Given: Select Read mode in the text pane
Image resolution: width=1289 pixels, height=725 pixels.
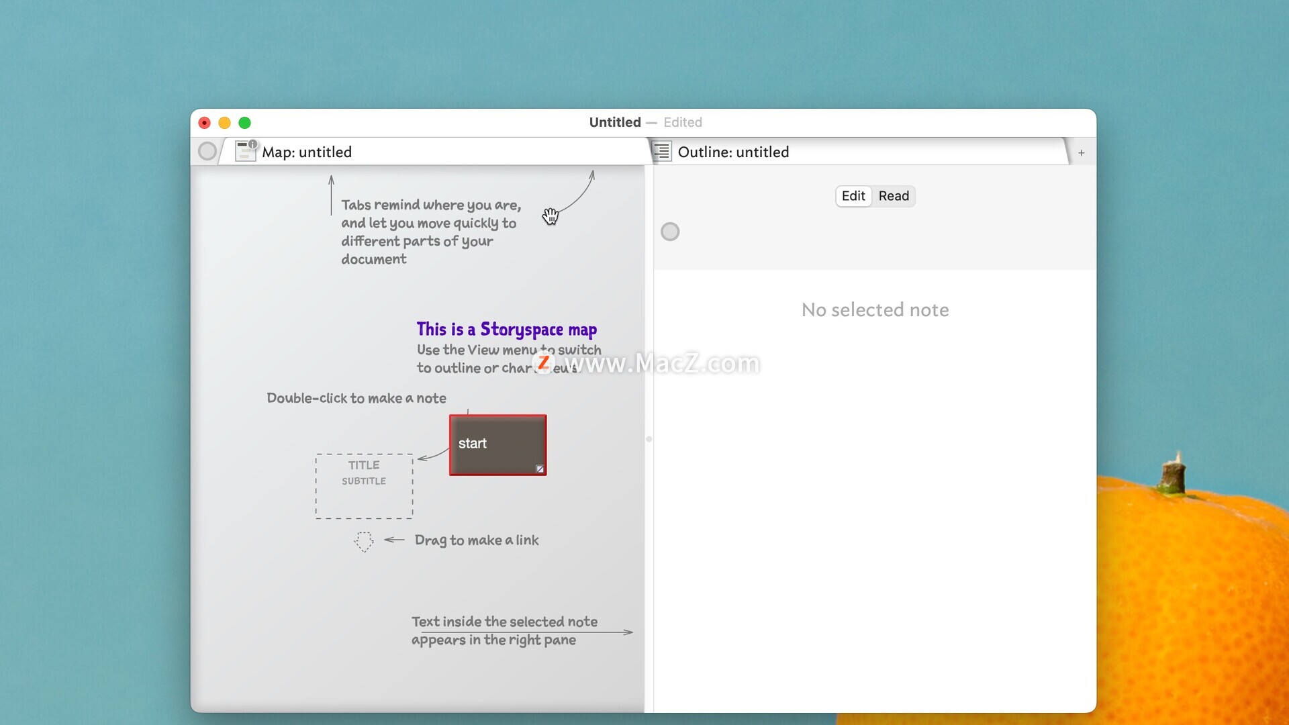Looking at the screenshot, I should (x=894, y=196).
